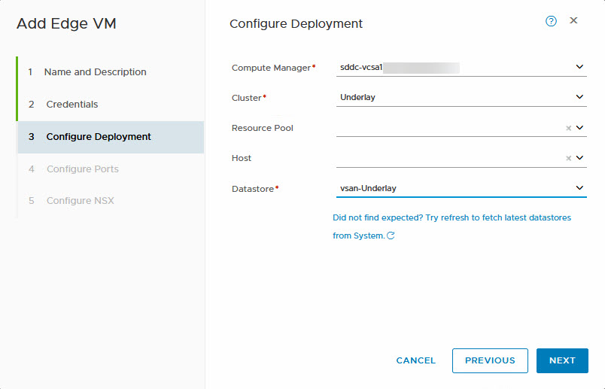Select the Configure Deployment step
The height and width of the screenshot is (389, 605).
click(99, 137)
